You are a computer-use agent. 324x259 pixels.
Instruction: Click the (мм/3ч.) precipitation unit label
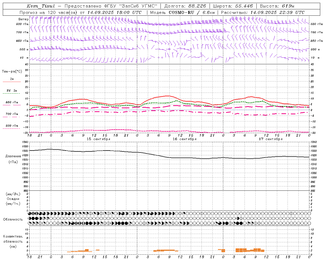click(13, 194)
